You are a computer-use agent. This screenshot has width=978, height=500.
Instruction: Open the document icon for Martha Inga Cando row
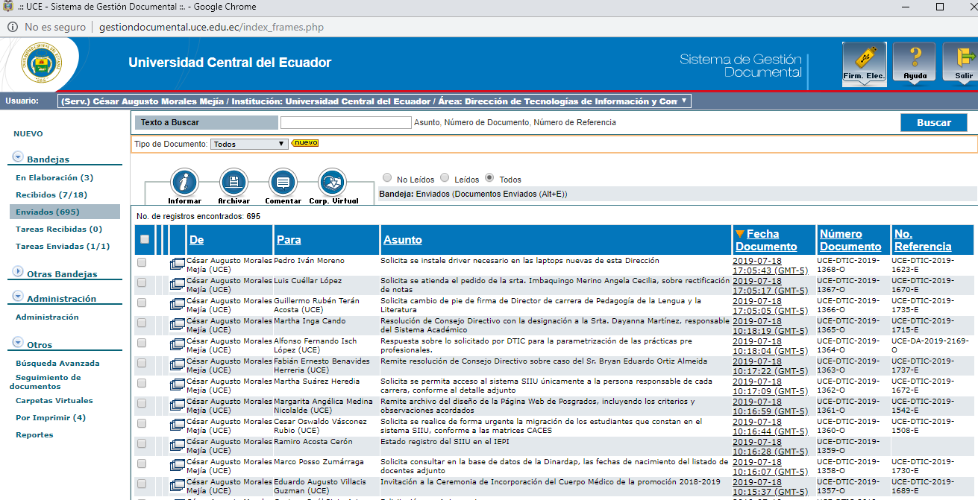(178, 324)
